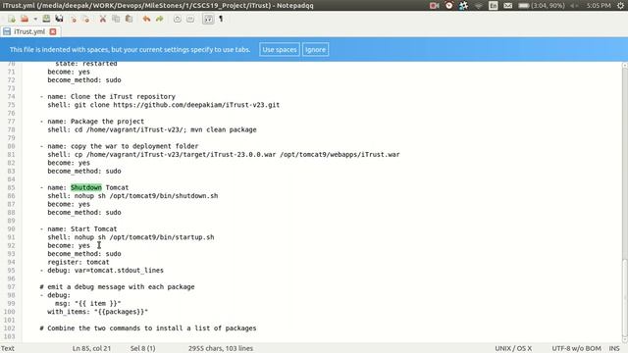This screenshot has width=628, height=353.
Task: Close the iTrust.yml tab with red X
Action: (53, 31)
